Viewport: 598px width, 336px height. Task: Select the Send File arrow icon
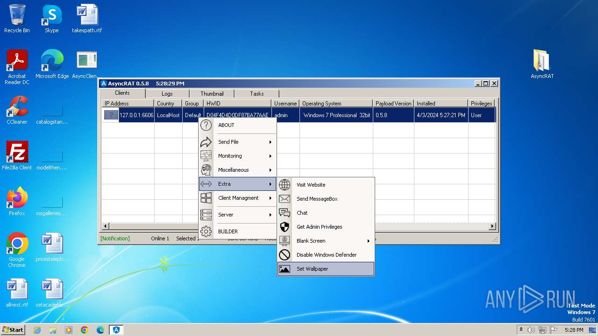pos(206,142)
